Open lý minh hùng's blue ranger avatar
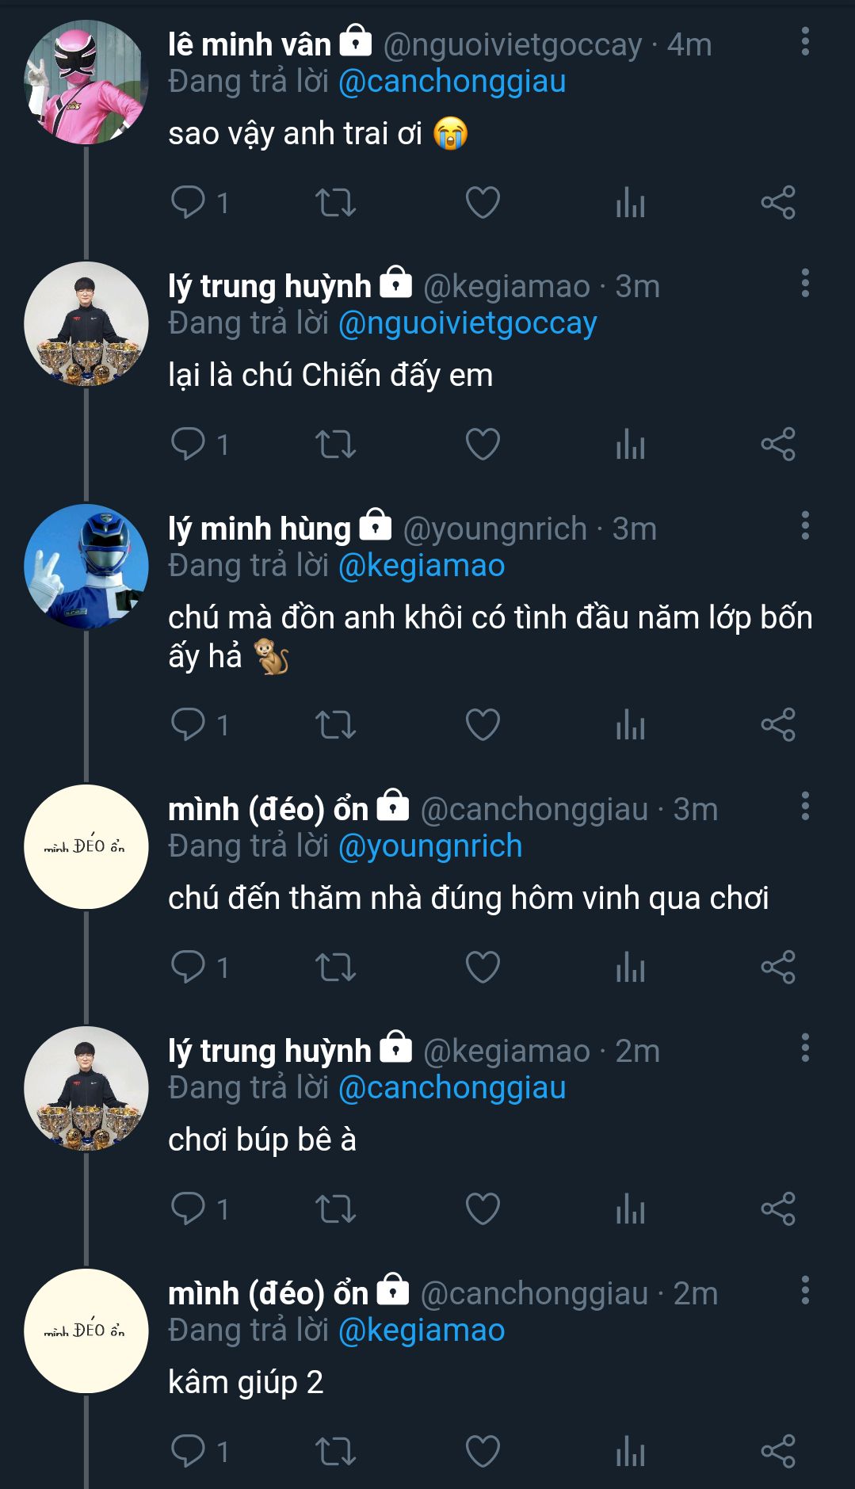 [x=86, y=566]
